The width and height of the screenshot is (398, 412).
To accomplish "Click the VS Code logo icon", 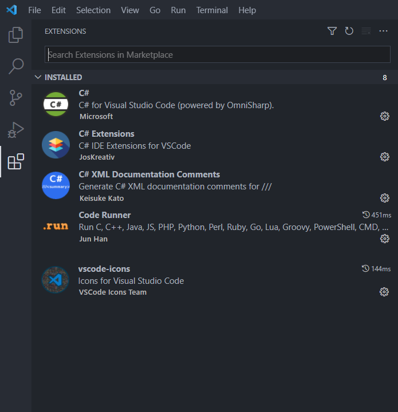I will [12, 10].
